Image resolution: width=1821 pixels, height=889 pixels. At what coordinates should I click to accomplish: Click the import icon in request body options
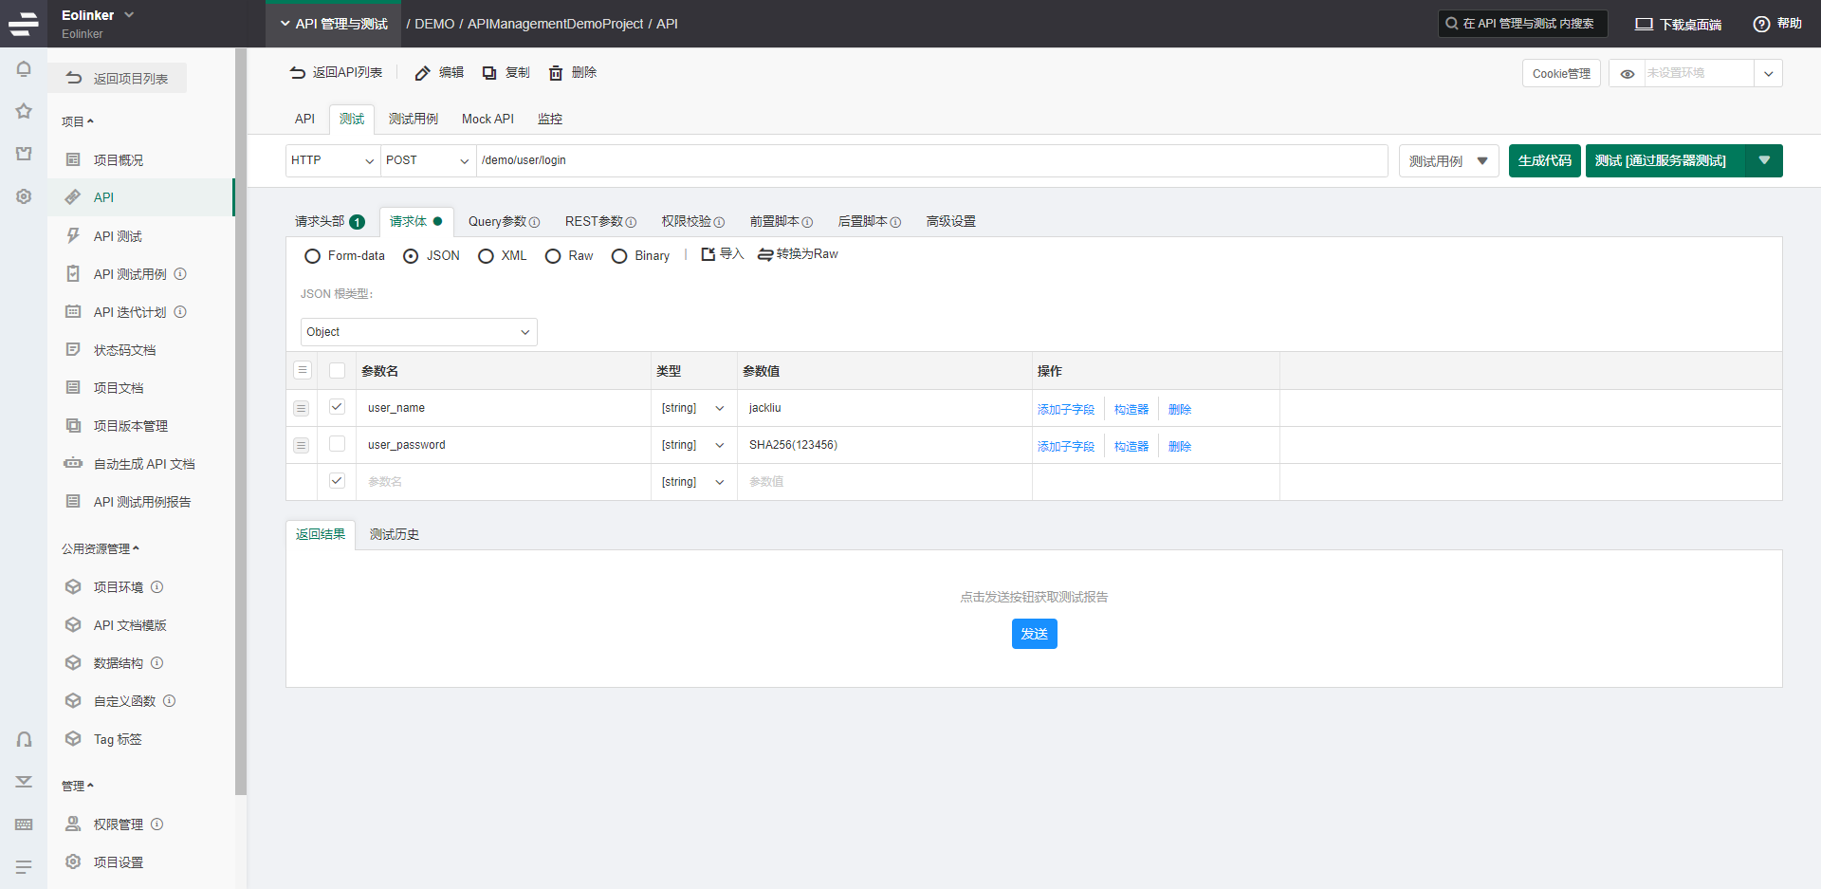pos(708,254)
